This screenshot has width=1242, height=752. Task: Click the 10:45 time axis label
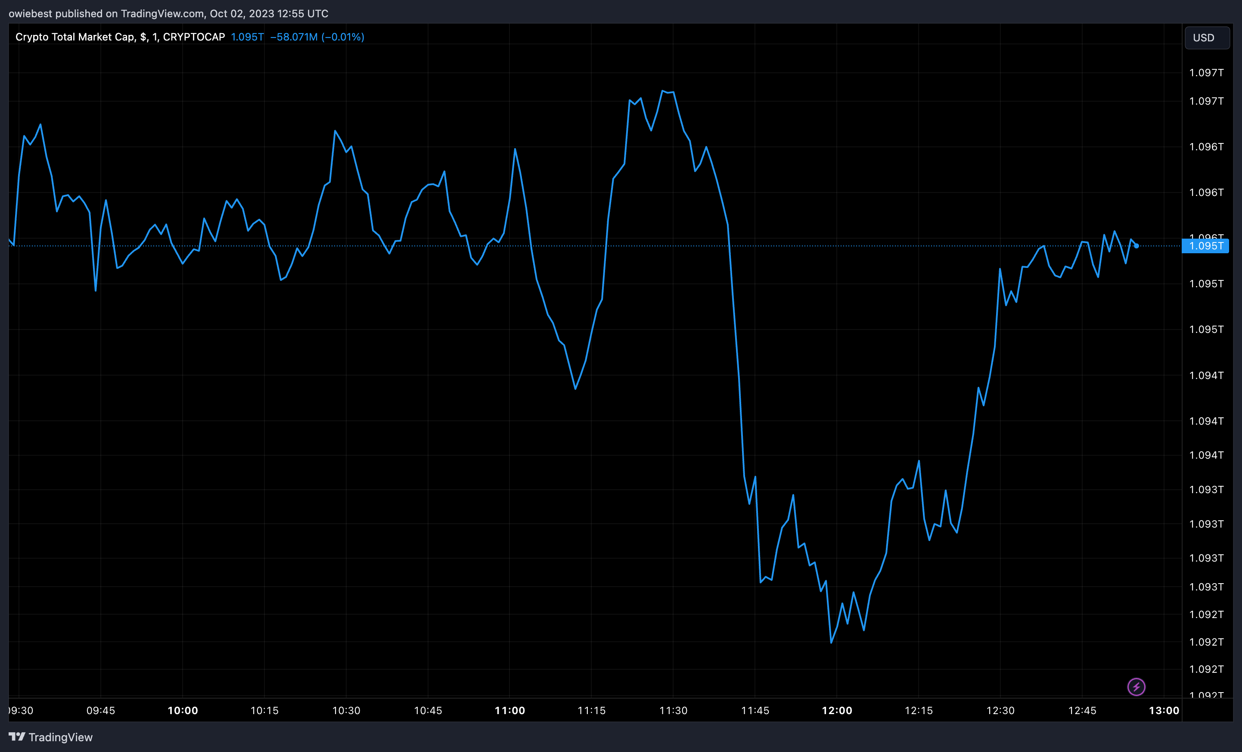coord(428,711)
